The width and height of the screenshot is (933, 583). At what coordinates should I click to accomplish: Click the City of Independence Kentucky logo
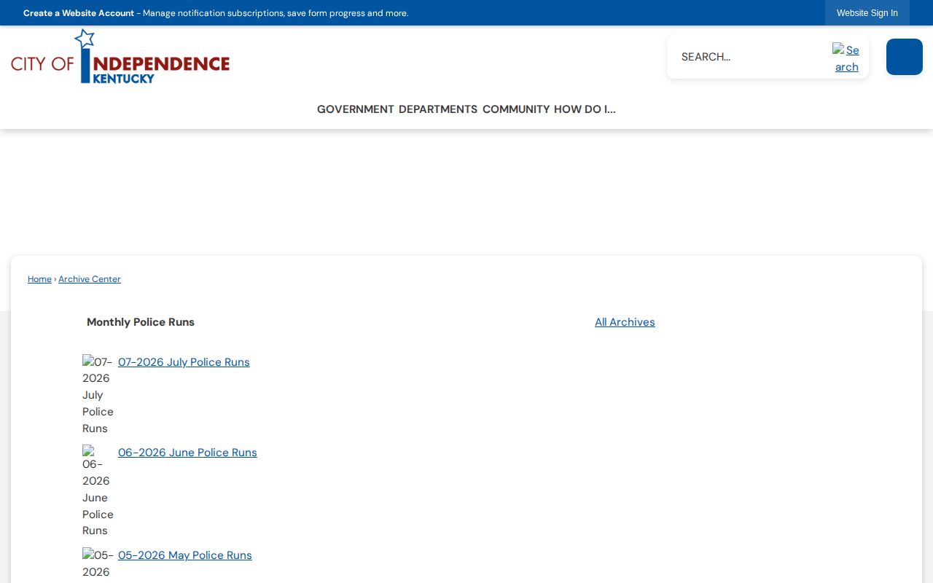[120, 56]
